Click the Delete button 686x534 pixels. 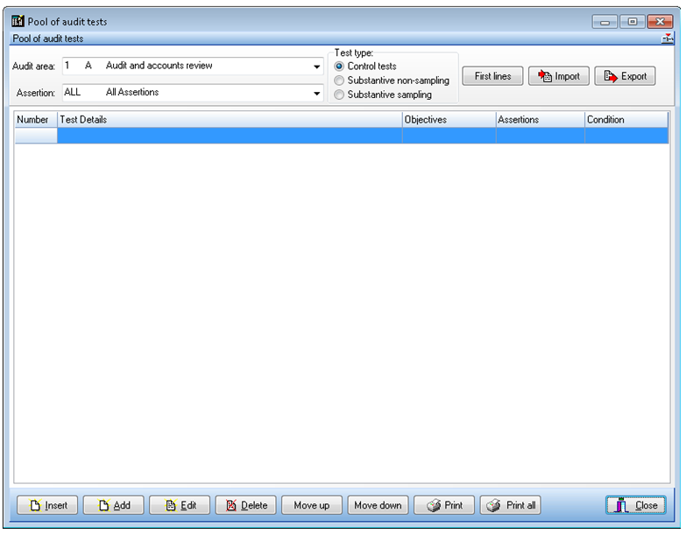pos(246,505)
